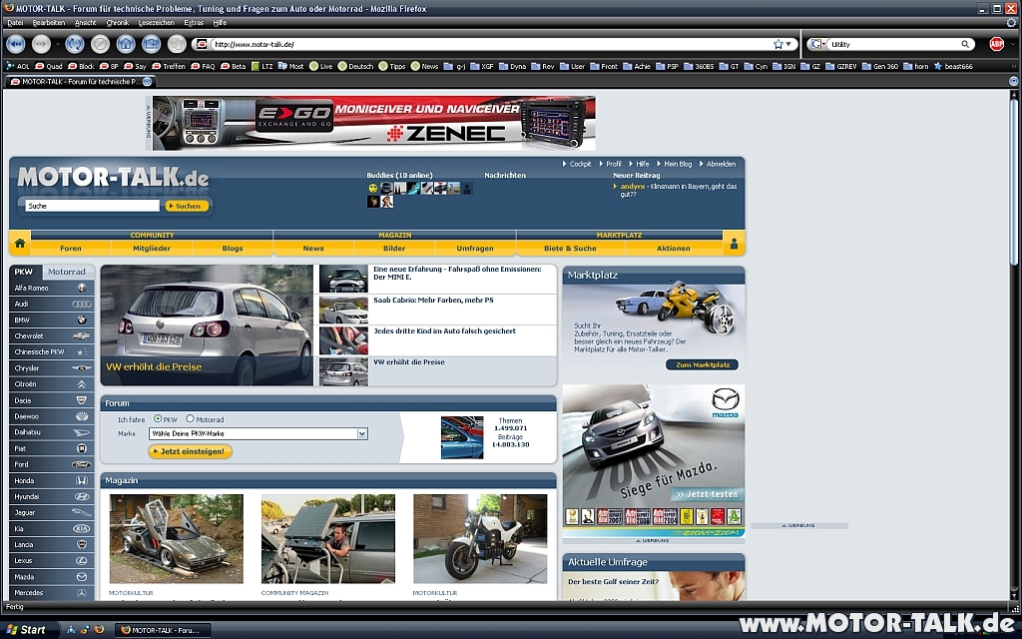Open the Alfa Romeo brand forum

pos(52,288)
